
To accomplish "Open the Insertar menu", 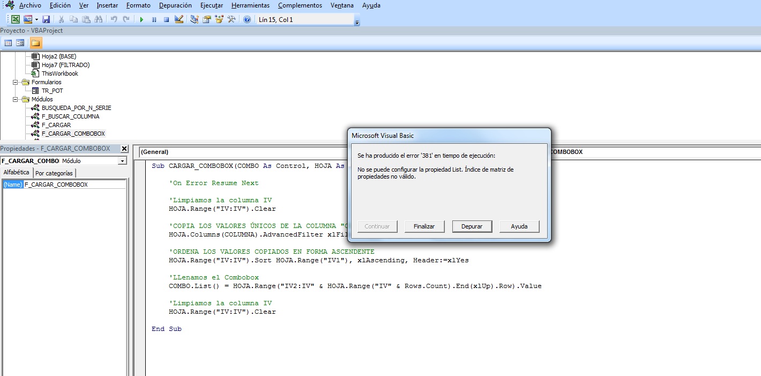I will 108,5.
